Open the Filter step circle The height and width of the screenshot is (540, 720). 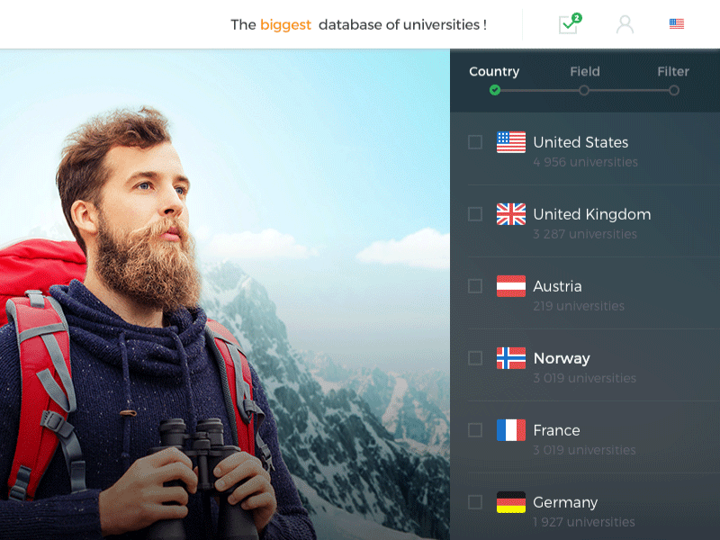673,90
